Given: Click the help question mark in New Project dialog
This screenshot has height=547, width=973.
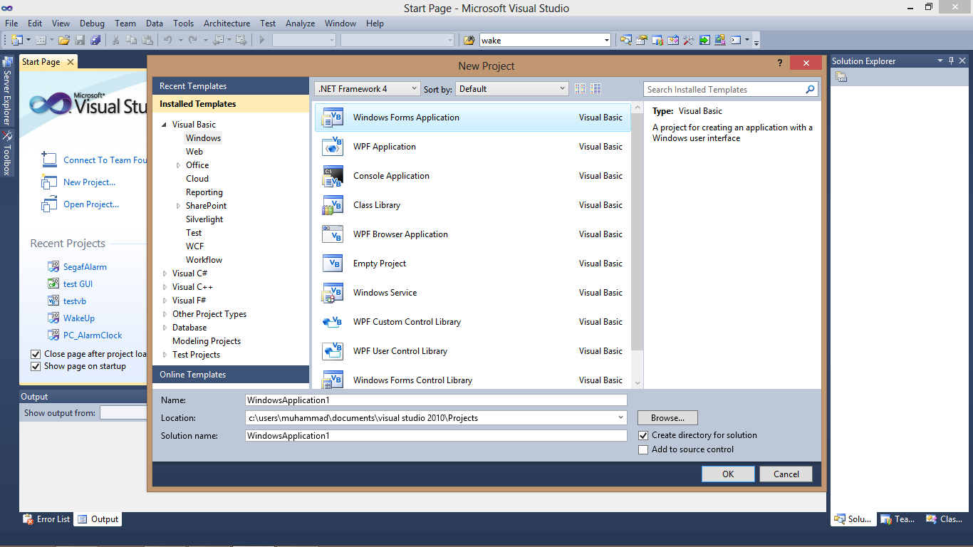Looking at the screenshot, I should click(x=779, y=63).
